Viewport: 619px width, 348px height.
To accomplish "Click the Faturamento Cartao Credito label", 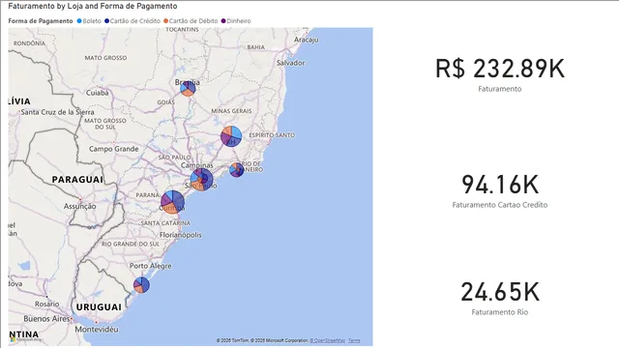I will coord(500,205).
